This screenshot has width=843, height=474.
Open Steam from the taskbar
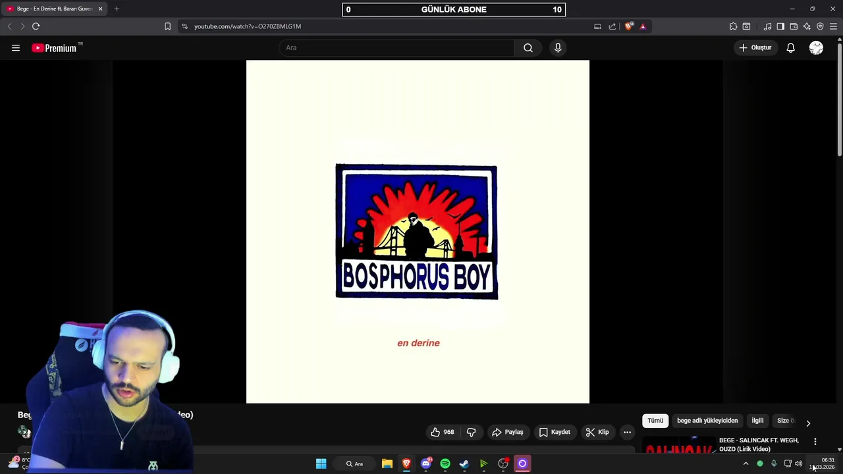pos(464,463)
